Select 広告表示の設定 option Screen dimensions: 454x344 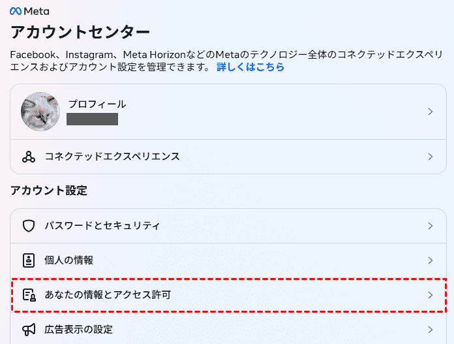pyautogui.click(x=79, y=330)
